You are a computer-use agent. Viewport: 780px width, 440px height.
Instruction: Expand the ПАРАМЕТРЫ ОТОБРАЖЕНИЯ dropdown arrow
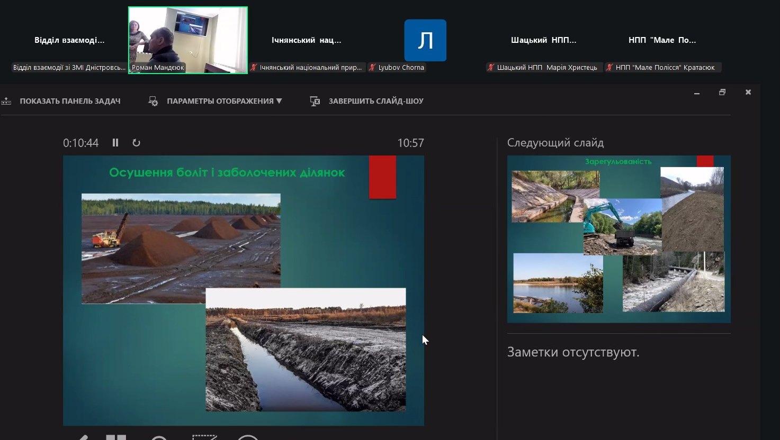279,101
